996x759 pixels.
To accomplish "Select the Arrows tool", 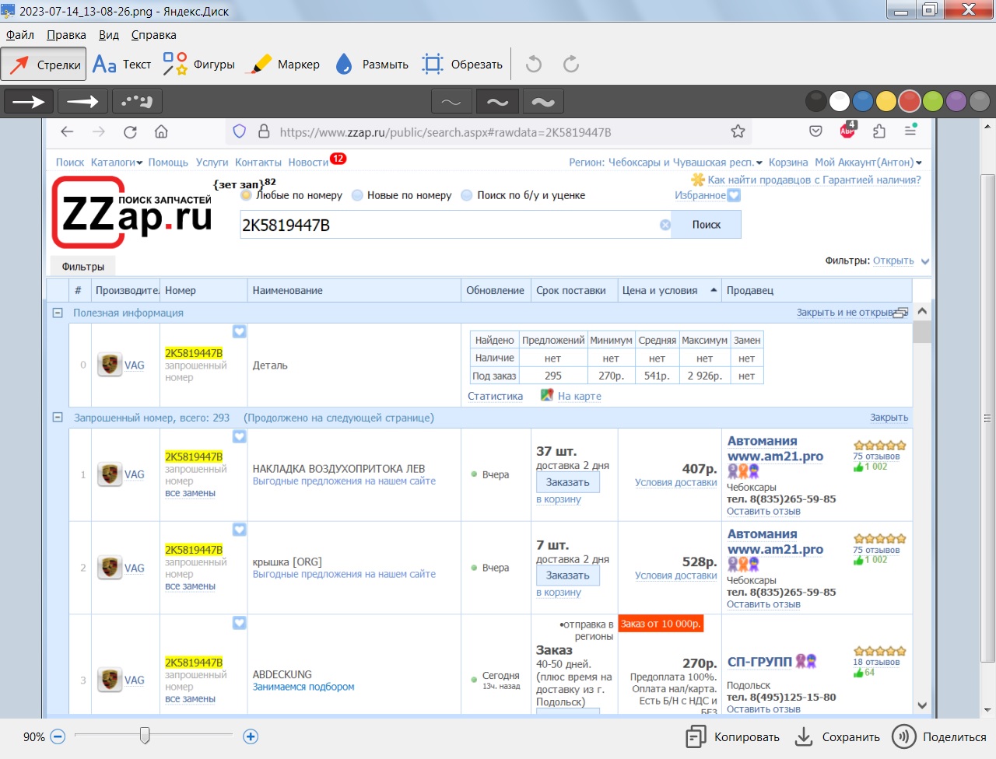I will 44,65.
